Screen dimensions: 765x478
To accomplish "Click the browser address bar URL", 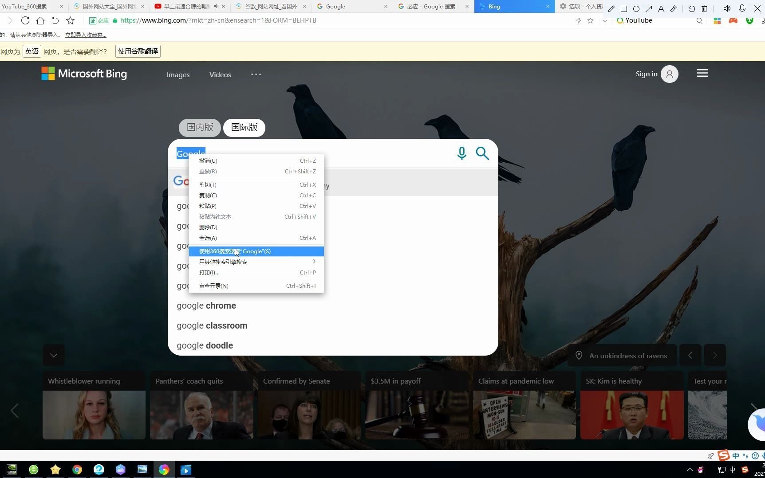I will click(x=218, y=20).
